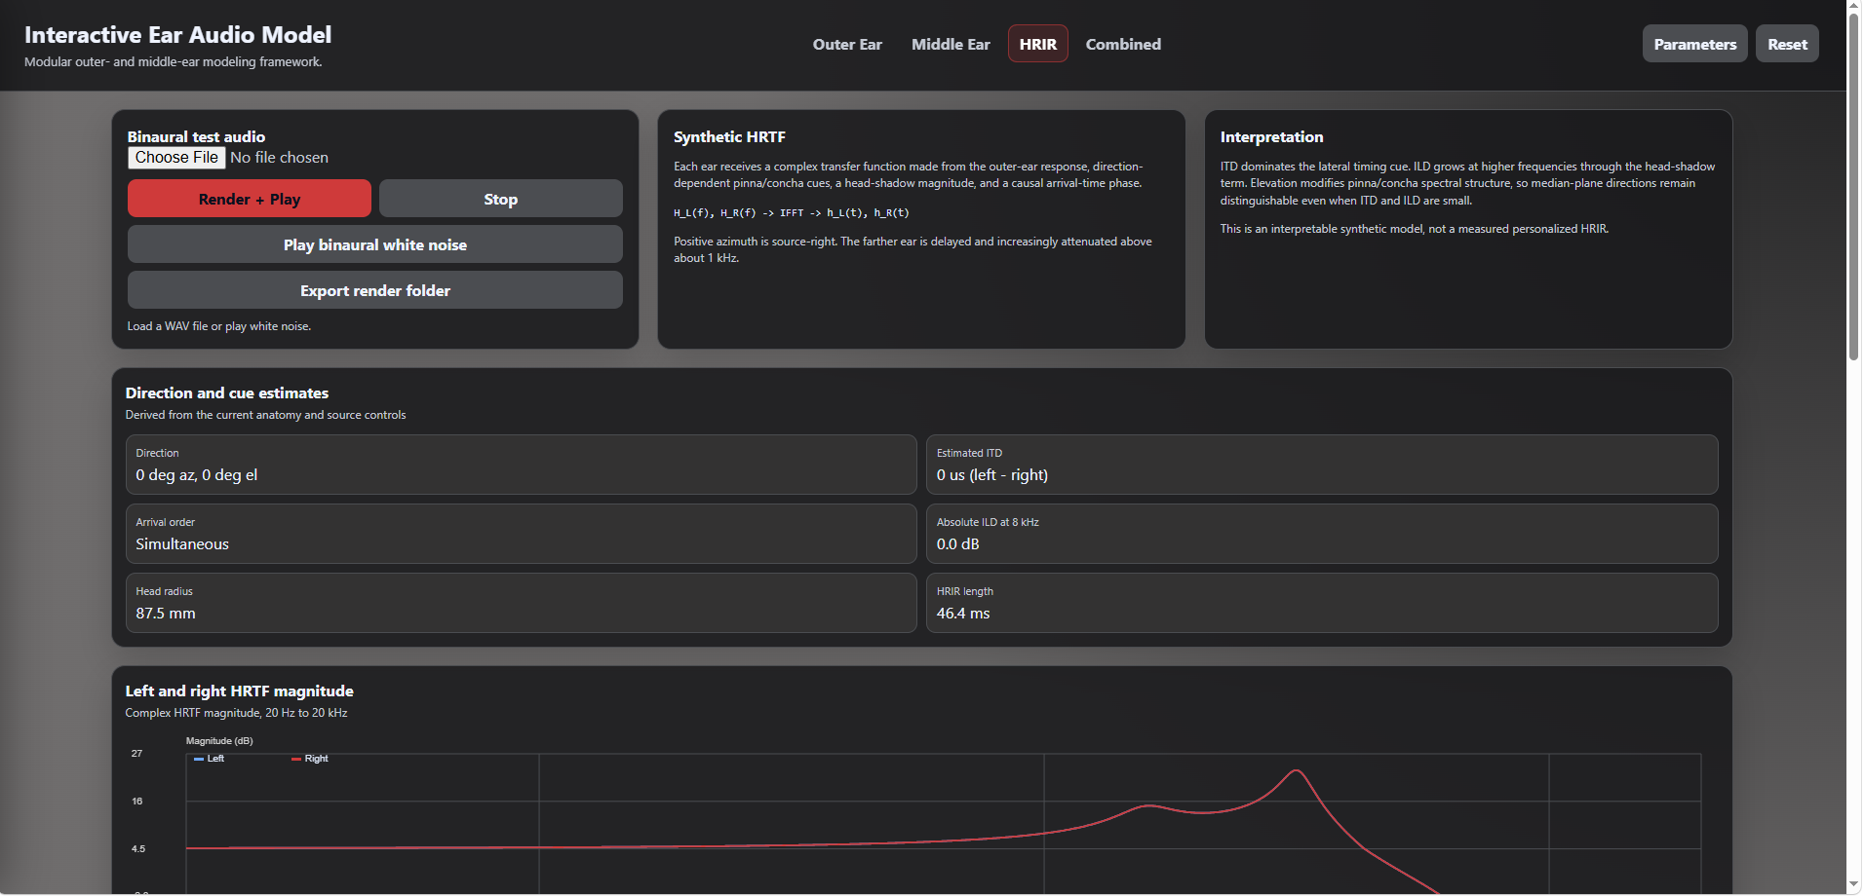Click the '0 deg az, 0 deg el' value
This screenshot has height=896, width=1864.
pos(196,475)
